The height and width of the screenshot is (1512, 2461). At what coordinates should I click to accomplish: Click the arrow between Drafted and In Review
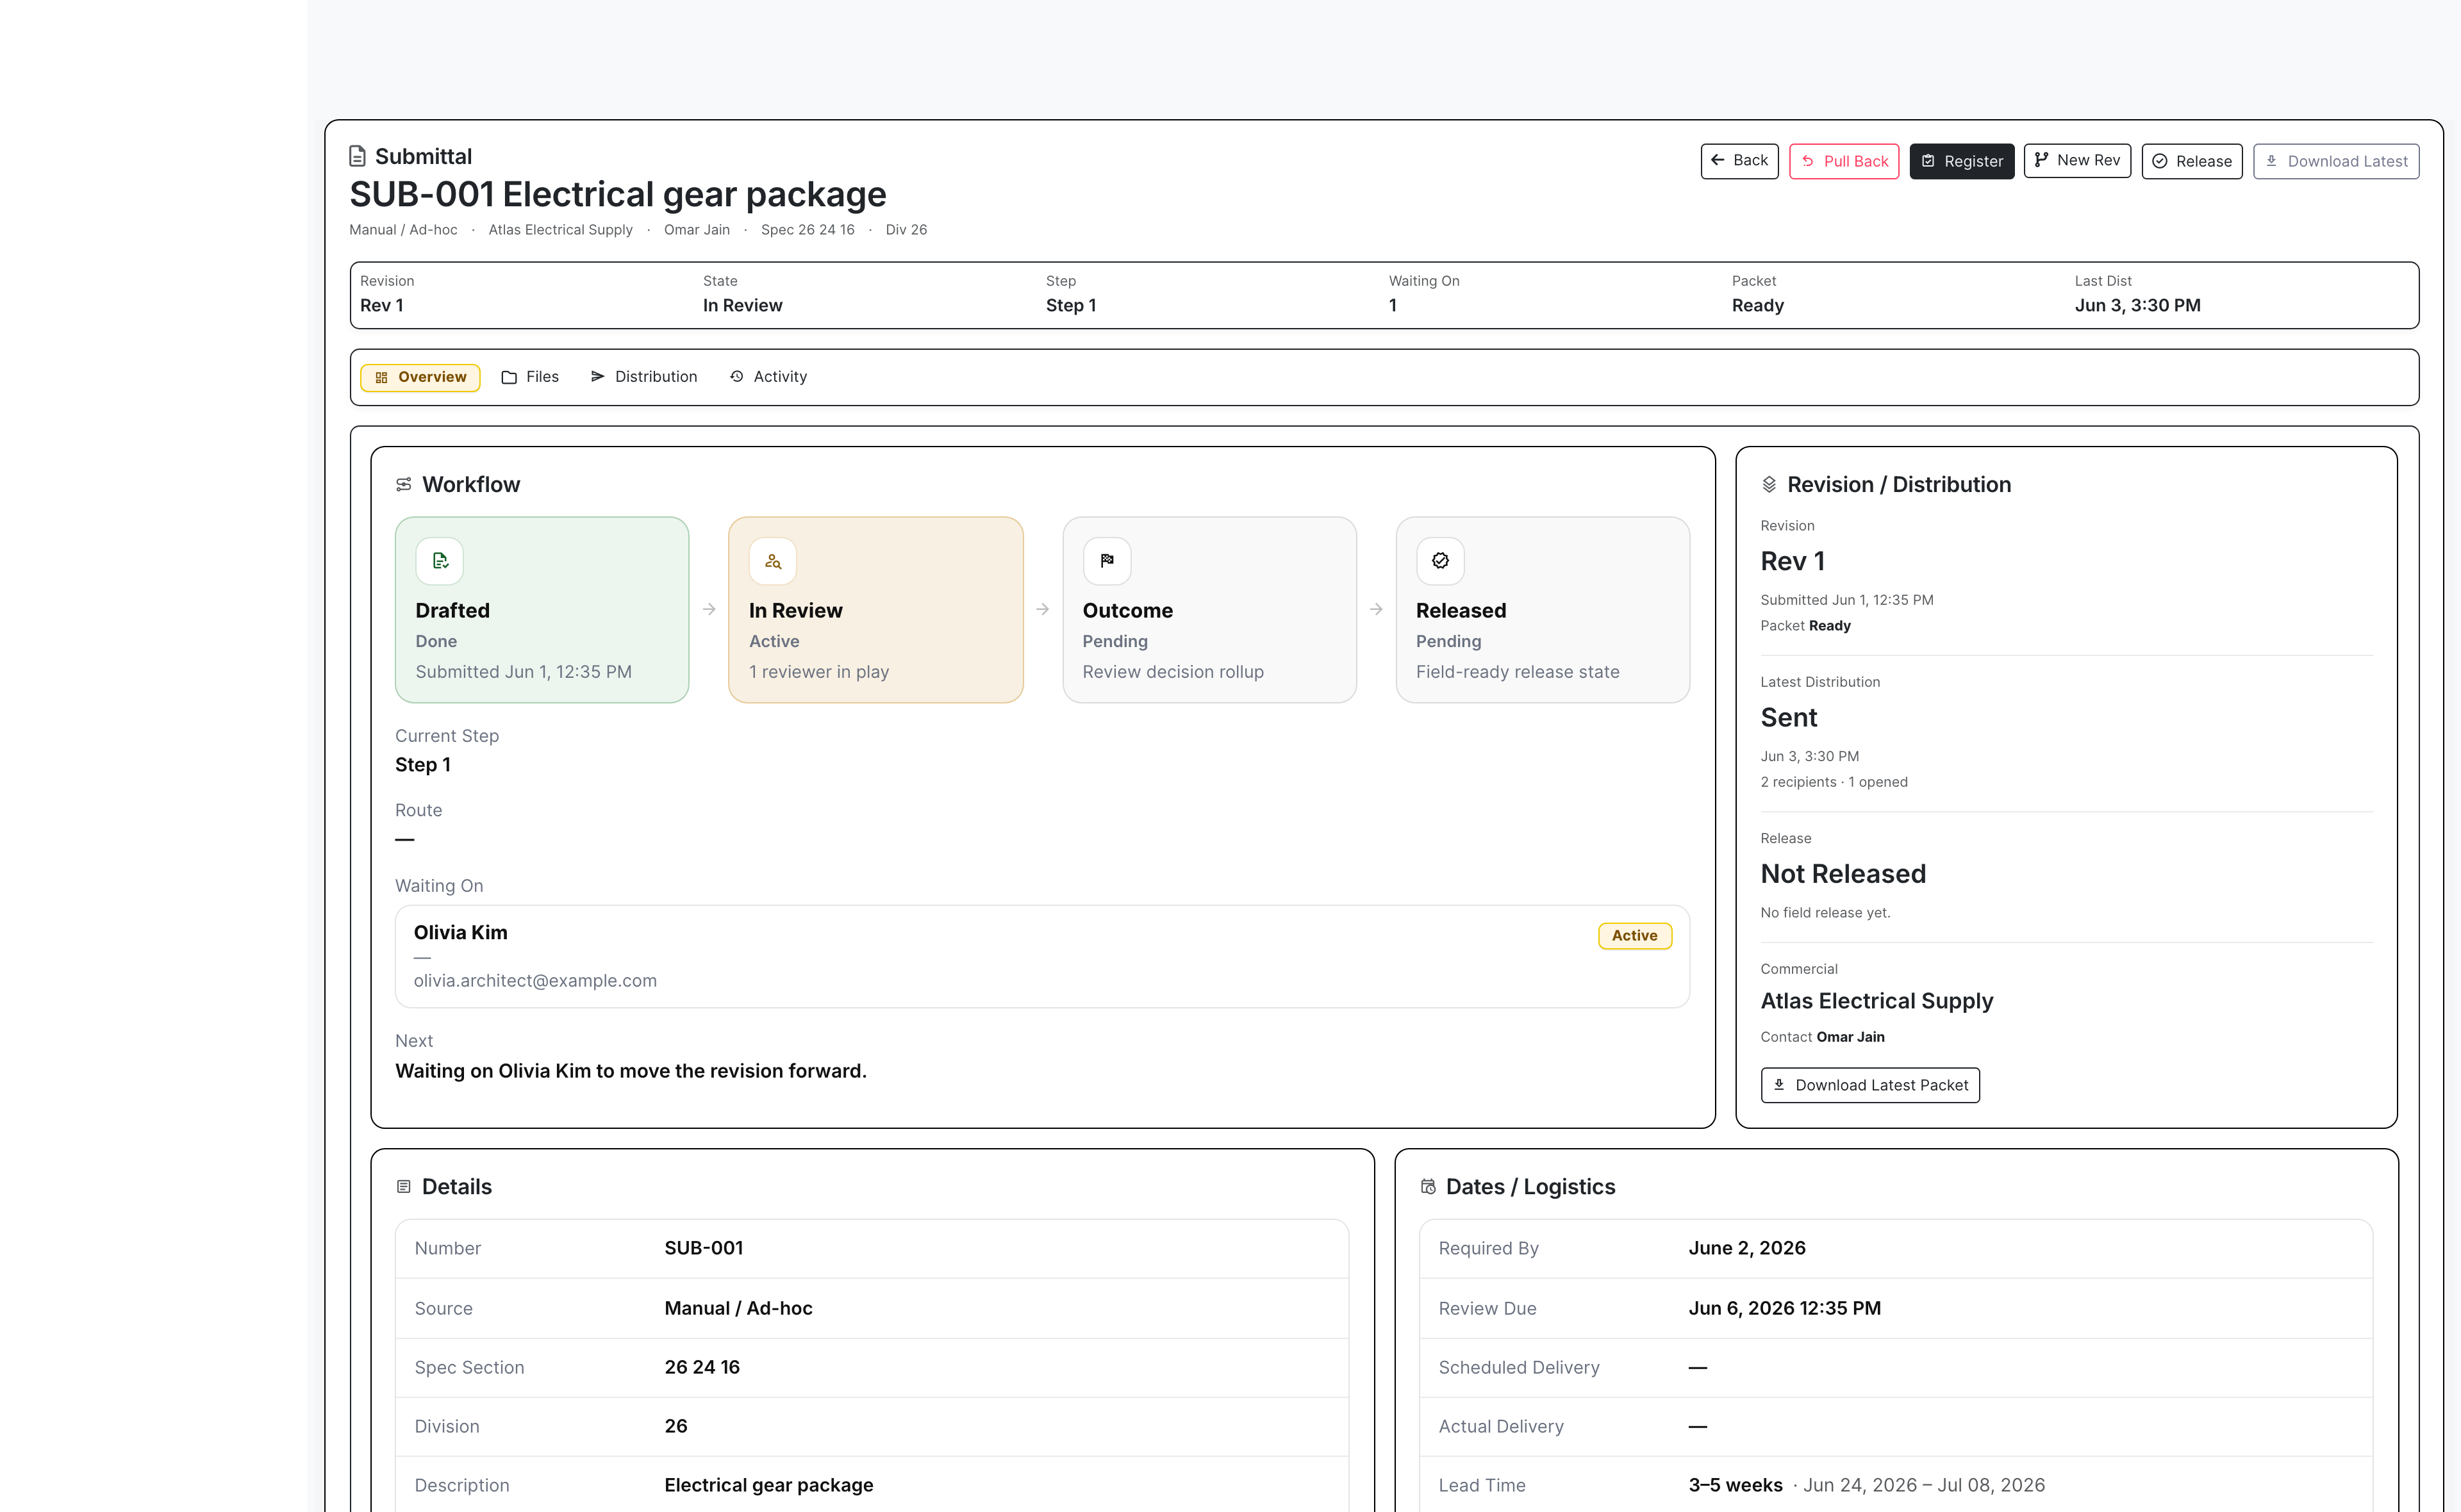click(x=709, y=609)
